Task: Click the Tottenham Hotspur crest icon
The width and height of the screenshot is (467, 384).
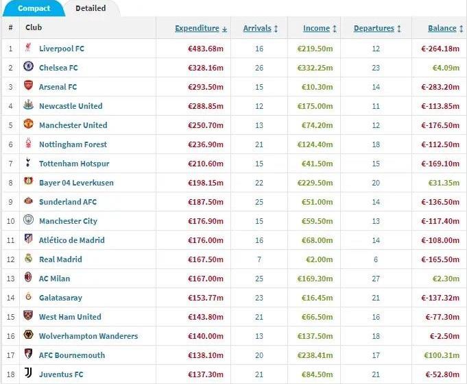Action: coord(28,162)
